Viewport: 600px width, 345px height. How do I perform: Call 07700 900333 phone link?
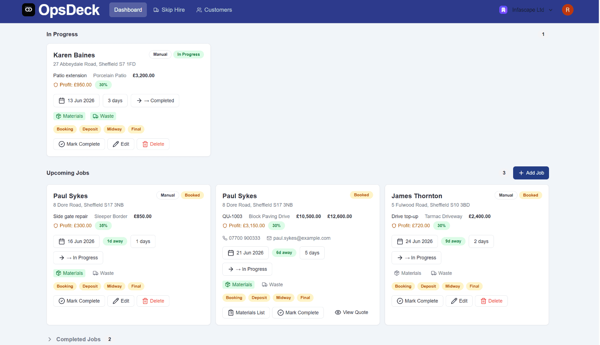[241, 238]
